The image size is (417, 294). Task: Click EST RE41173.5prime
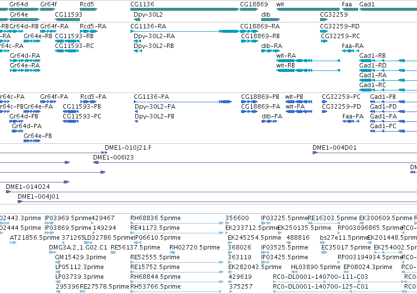click(x=155, y=228)
